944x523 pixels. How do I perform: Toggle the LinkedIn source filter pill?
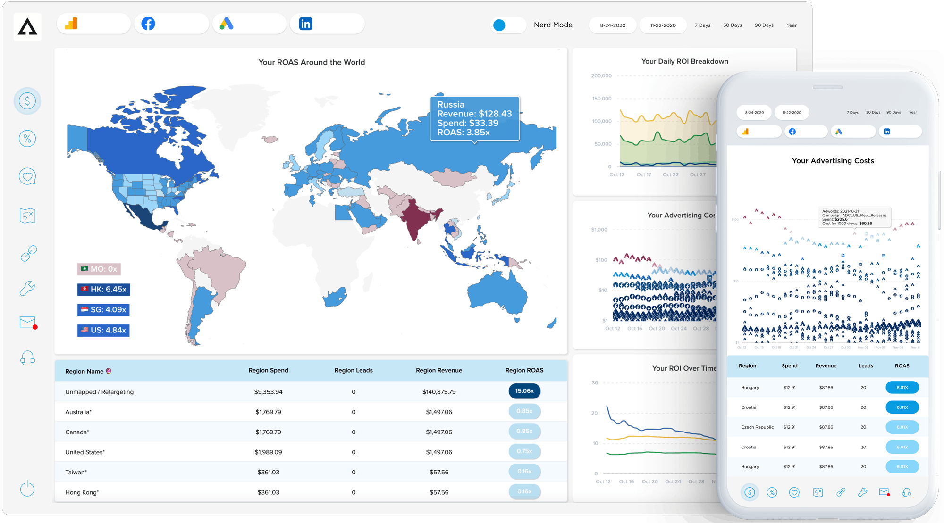[x=327, y=24]
